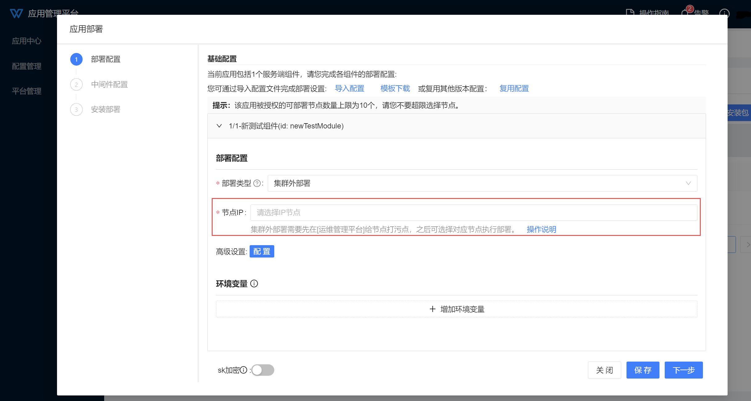This screenshot has height=401, width=751.
Task: Click the help icon beside 部署类型
Action: click(257, 184)
